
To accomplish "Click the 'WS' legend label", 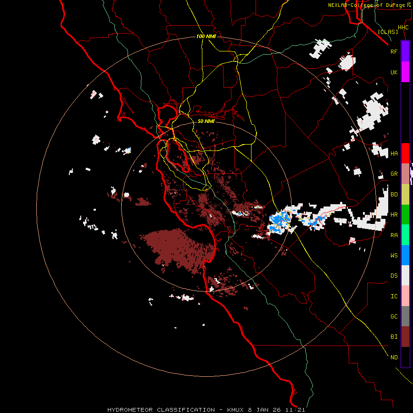I will pyautogui.click(x=394, y=256).
